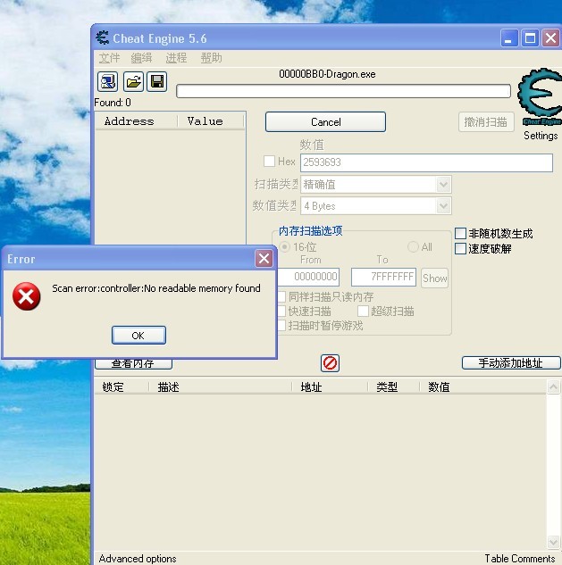Toggle 超级扫描 checkbox
The height and width of the screenshot is (565, 562).
point(363,311)
